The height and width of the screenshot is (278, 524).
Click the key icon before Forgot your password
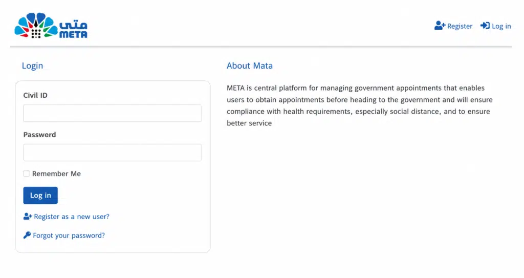[x=27, y=235]
